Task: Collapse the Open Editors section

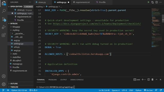Action: point(9,7)
